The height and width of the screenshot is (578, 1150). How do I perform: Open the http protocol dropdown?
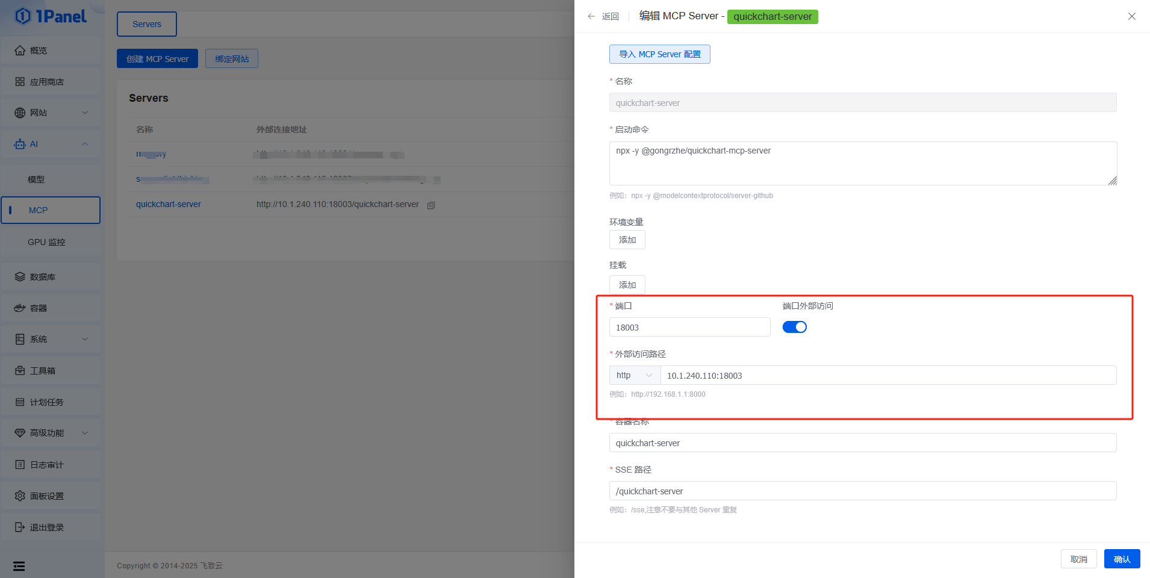pos(635,375)
